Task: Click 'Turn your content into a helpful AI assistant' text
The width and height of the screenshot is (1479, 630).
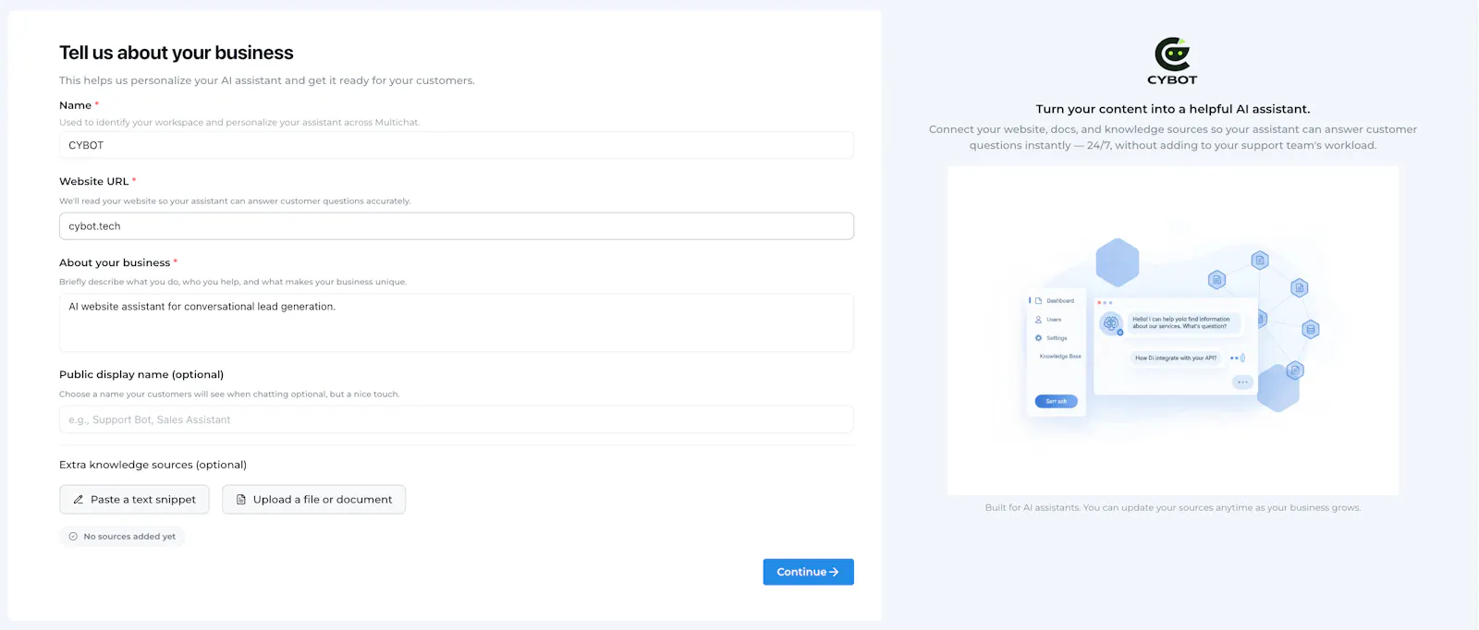Action: [x=1172, y=109]
